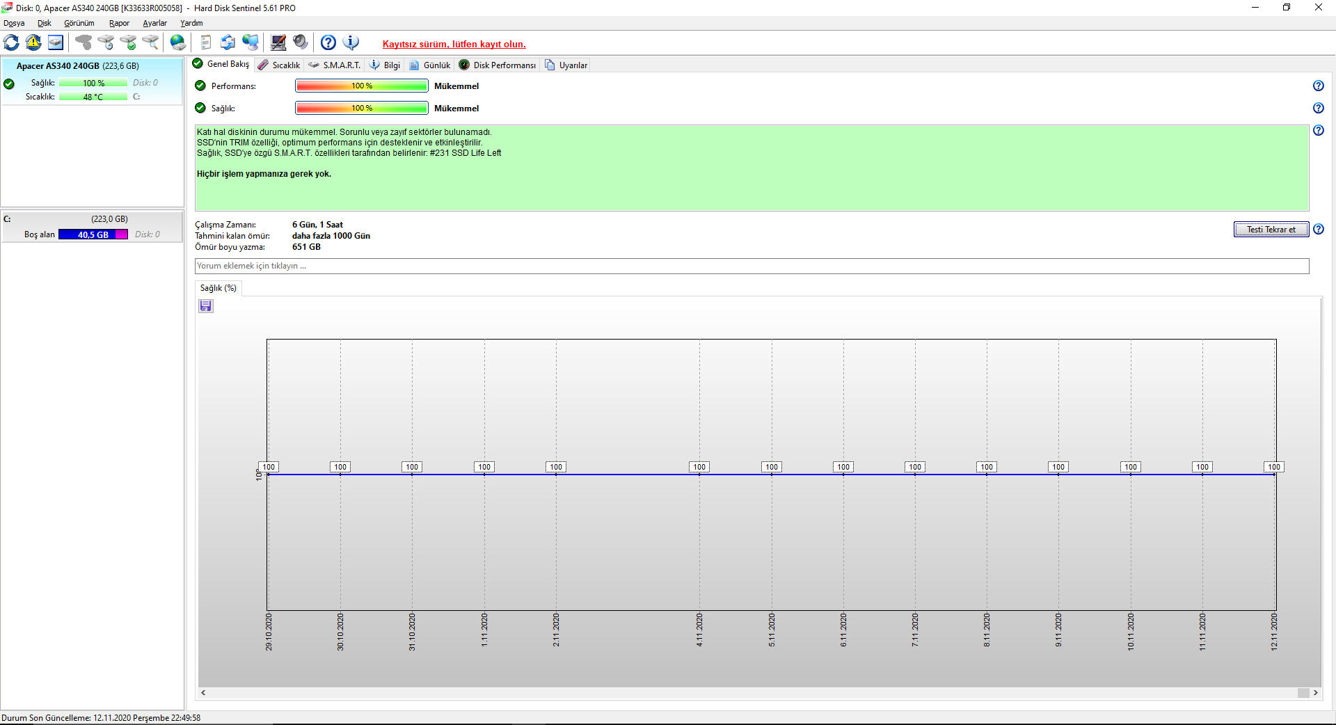Open help beside the green status text
This screenshot has height=725, width=1336.
[x=1318, y=130]
